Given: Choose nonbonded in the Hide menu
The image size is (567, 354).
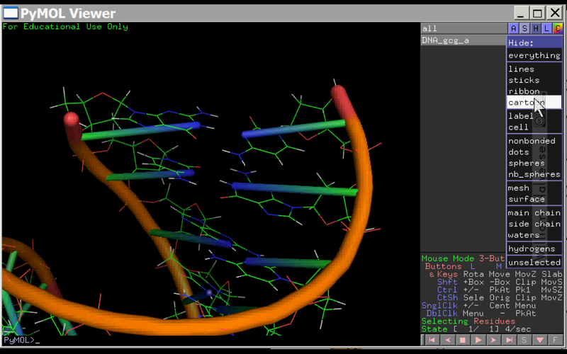Looking at the screenshot, I should (x=534, y=141).
